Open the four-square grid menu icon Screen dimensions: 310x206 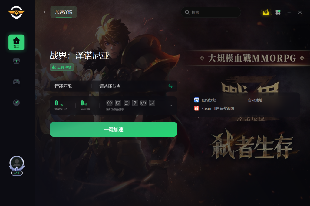coord(278,12)
